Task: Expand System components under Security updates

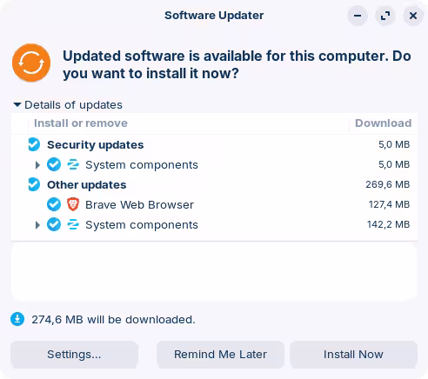Action: tap(37, 165)
